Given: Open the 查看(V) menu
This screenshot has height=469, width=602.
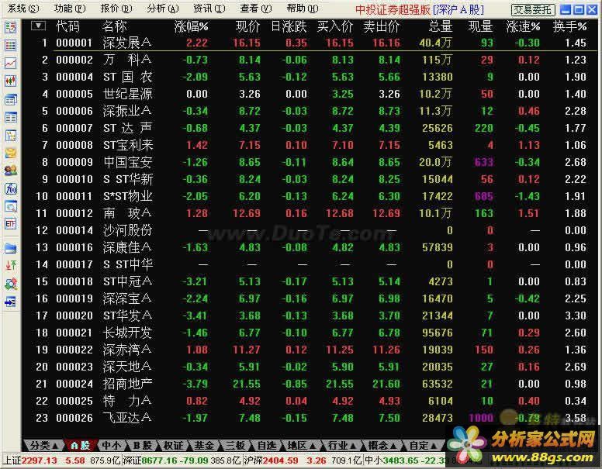Looking at the screenshot, I should (256, 9).
